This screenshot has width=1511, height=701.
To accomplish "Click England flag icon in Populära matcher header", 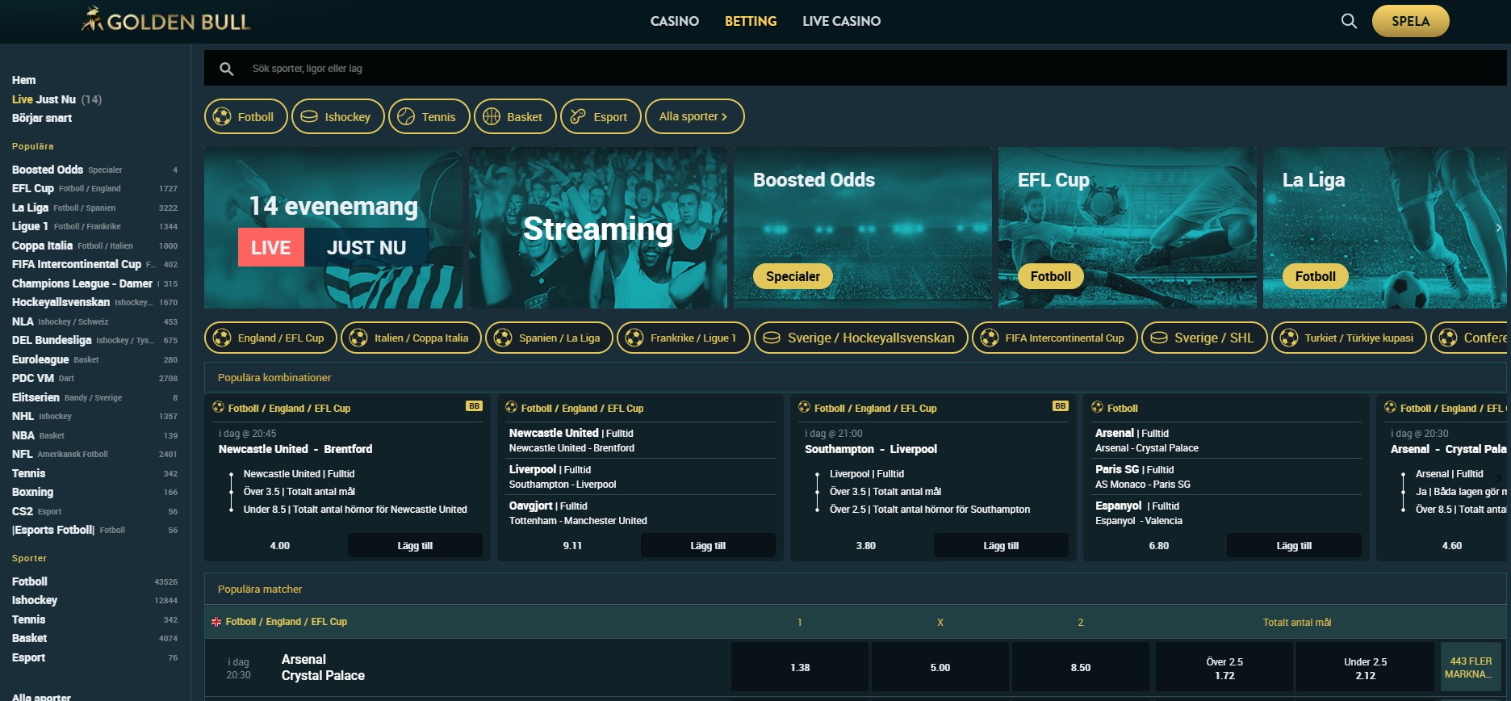I will pyautogui.click(x=216, y=622).
